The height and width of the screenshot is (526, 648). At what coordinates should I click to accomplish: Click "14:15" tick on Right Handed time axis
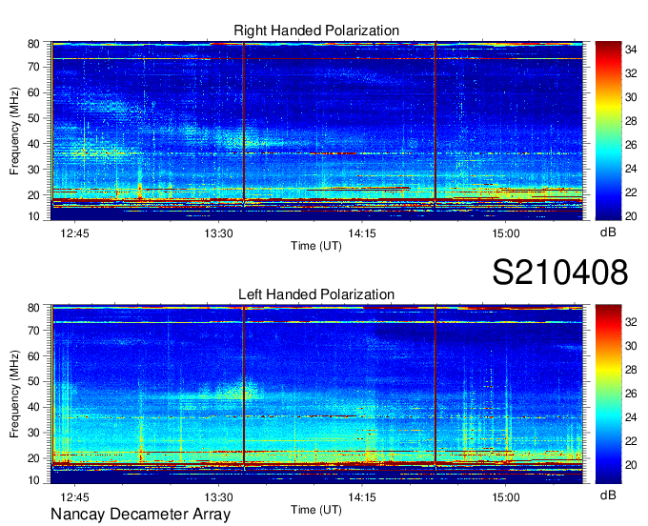(x=362, y=233)
